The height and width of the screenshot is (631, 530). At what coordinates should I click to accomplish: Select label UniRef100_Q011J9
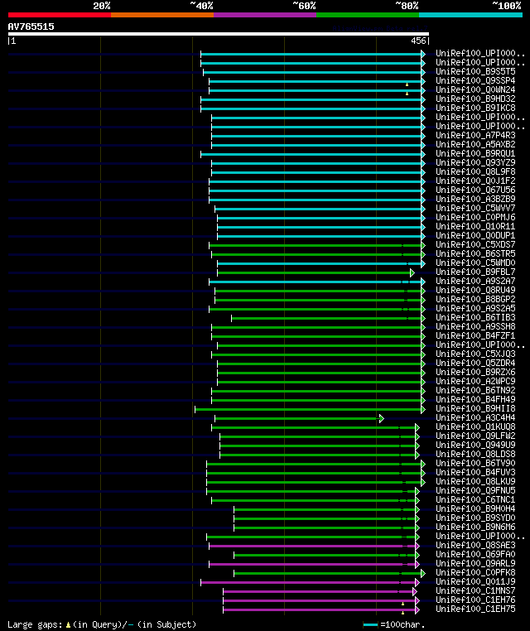pyautogui.click(x=475, y=582)
